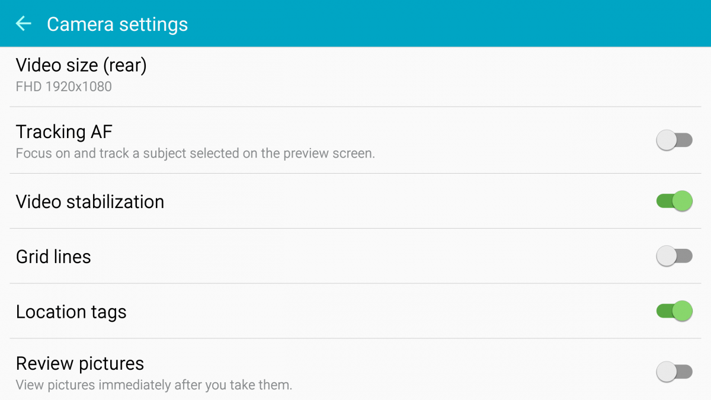Click blank space in the Video stabilization row
This screenshot has width=711, height=400.
tap(385, 201)
